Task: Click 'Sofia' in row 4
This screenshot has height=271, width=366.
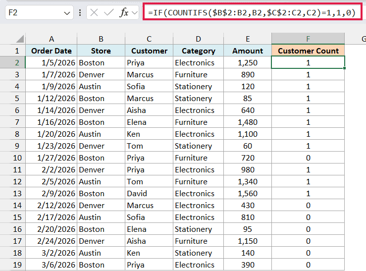Action: click(149, 86)
